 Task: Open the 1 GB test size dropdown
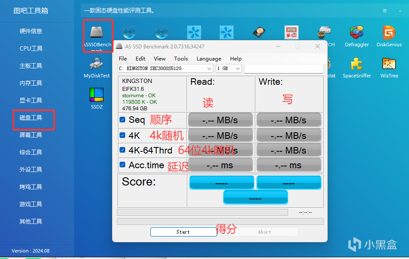click(237, 68)
